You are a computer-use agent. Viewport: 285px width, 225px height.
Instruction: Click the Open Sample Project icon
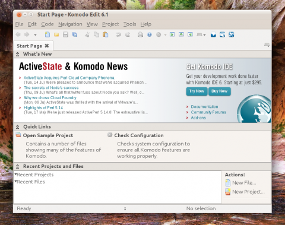(x=18, y=135)
